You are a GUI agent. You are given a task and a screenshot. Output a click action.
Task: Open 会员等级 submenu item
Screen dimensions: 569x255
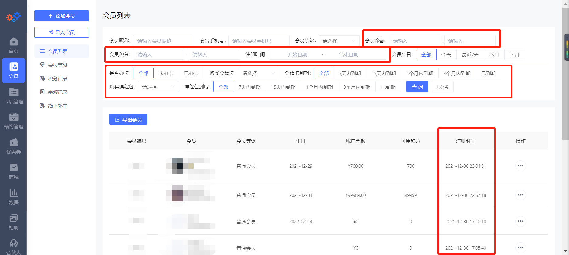62,65
